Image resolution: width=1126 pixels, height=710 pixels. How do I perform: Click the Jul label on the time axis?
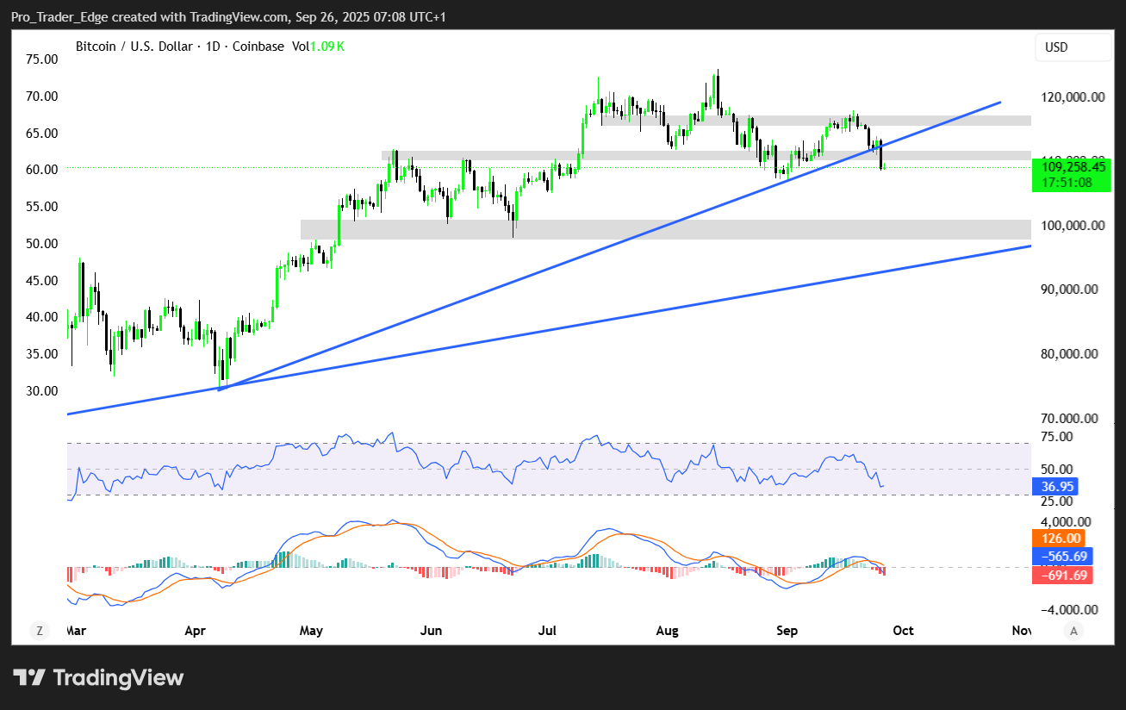tap(547, 631)
